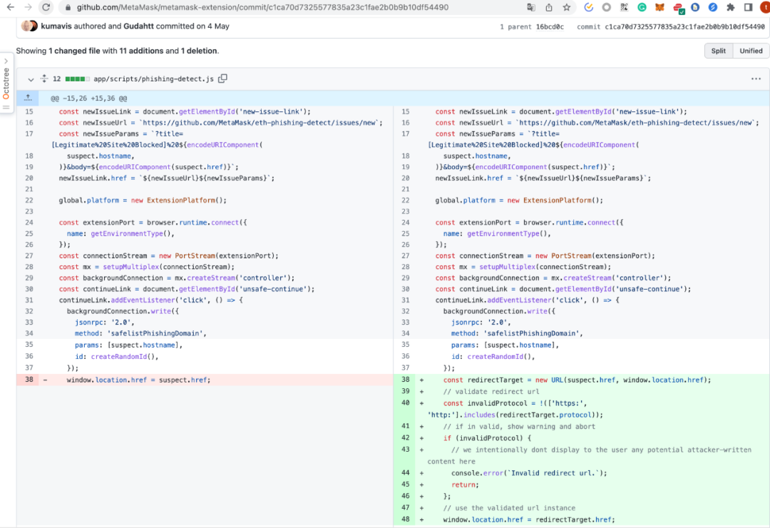Toggle the browser side panel
This screenshot has height=528, width=770.
coord(748,7)
